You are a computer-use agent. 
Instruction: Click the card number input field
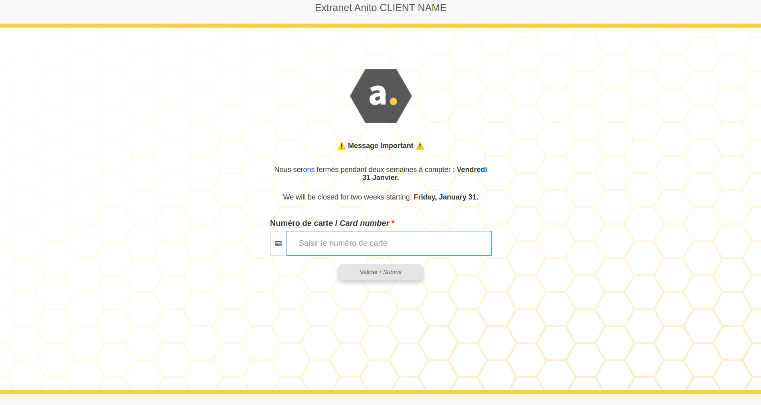pyautogui.click(x=389, y=243)
